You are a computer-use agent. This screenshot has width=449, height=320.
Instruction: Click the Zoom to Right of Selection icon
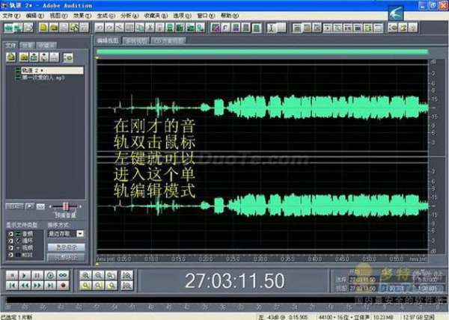point(111,286)
